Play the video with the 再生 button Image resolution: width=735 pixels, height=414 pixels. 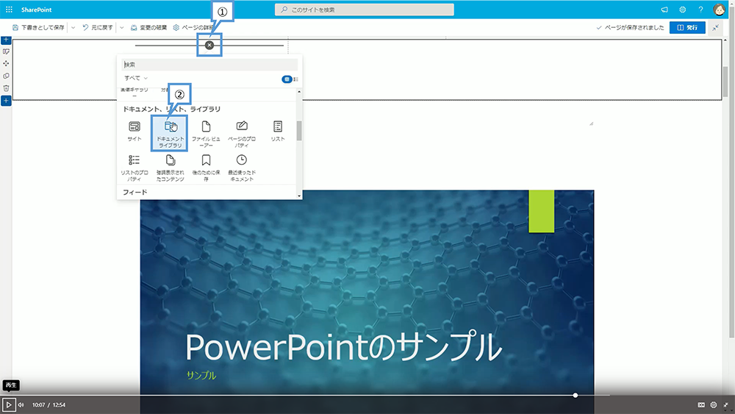coord(8,404)
